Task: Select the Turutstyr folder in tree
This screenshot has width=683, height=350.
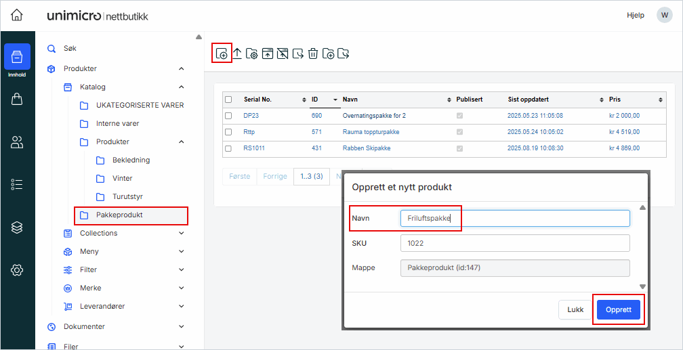Action: click(127, 197)
